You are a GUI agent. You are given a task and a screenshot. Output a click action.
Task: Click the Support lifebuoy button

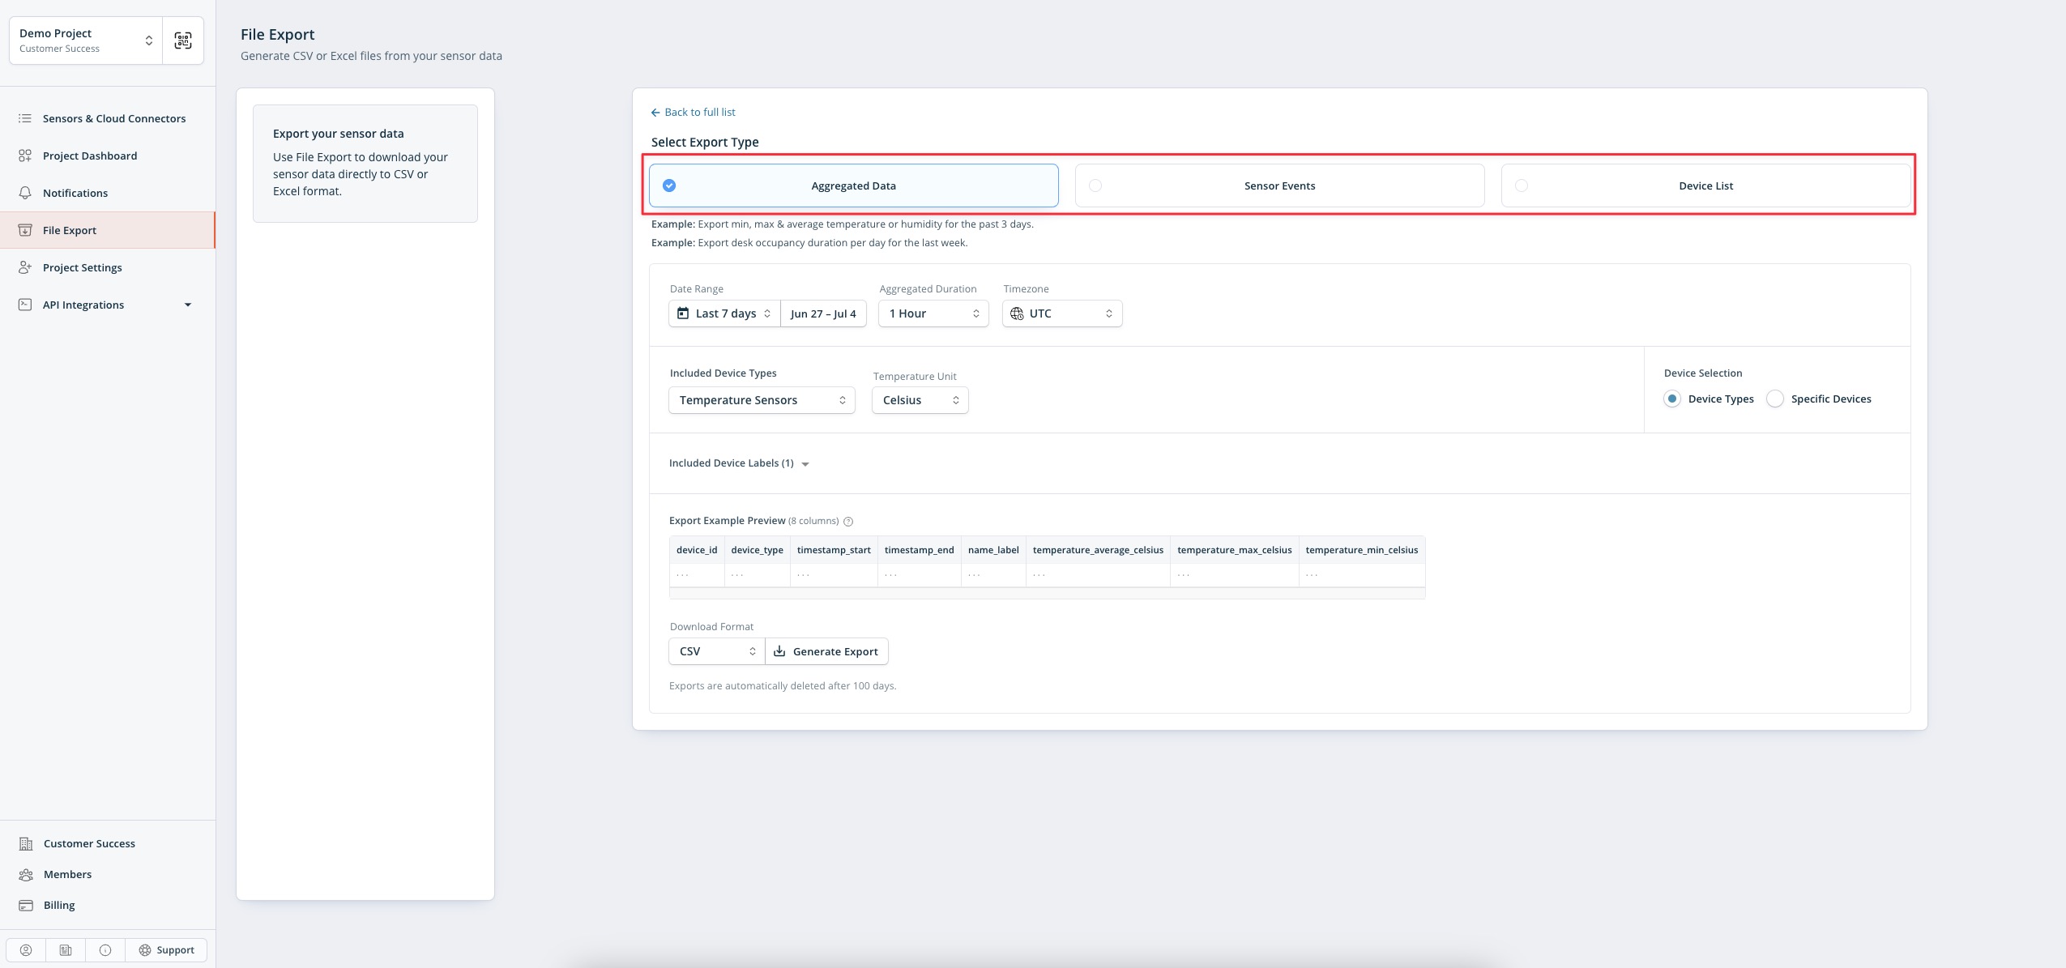[x=166, y=950]
